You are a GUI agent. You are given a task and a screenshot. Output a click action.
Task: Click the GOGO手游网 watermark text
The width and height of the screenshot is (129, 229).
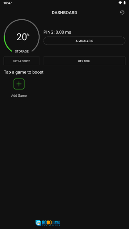click(x=51, y=223)
